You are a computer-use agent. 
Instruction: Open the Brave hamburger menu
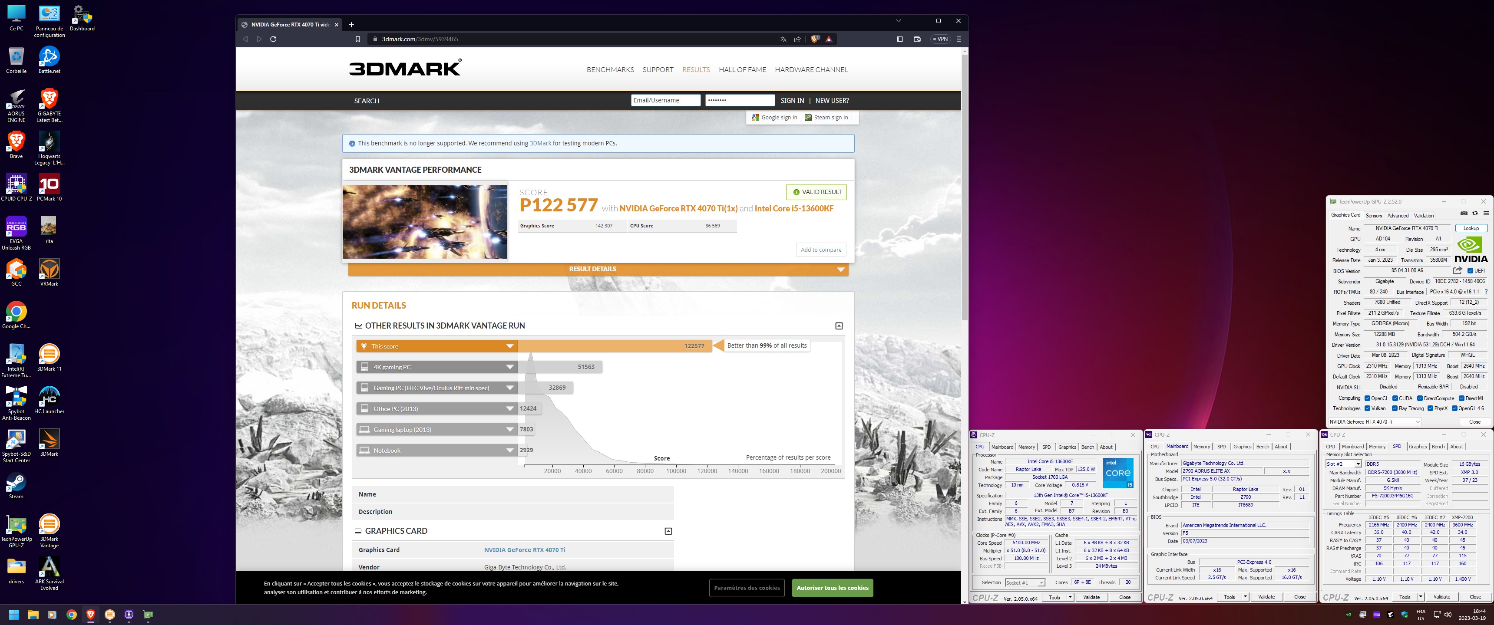959,39
